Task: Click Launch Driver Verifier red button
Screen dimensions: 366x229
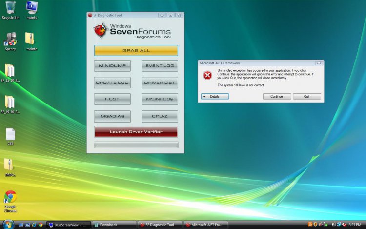Action: coord(136,132)
